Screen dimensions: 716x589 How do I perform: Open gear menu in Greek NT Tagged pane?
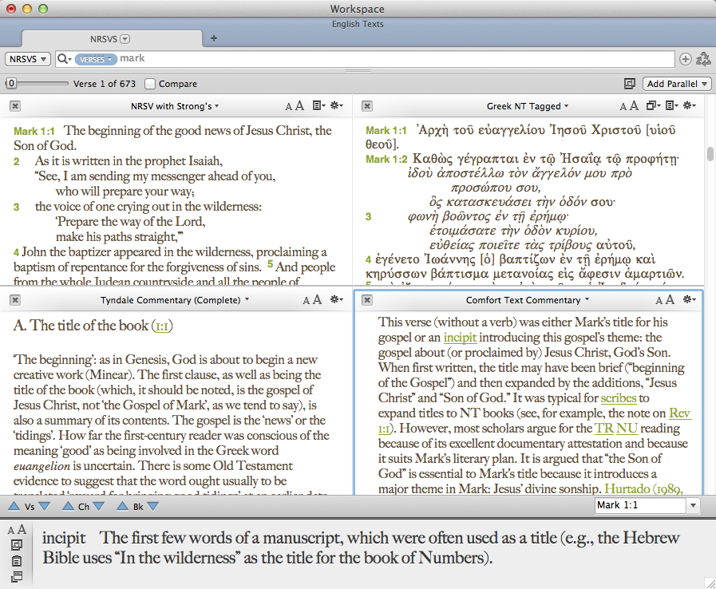(689, 105)
